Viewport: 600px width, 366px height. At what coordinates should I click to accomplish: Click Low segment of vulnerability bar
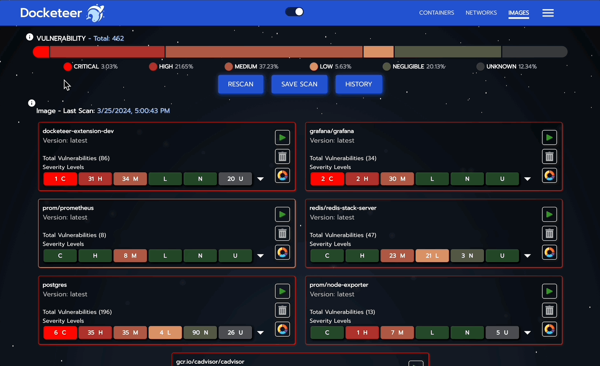tap(379, 52)
